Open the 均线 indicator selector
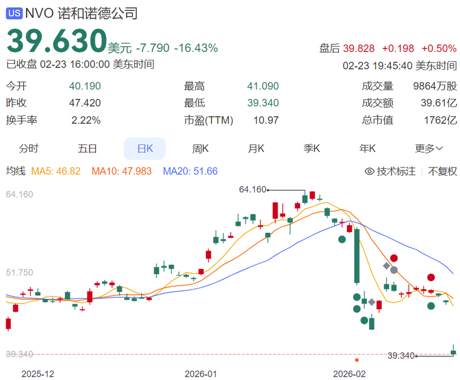This screenshot has height=380, width=460. (16, 171)
